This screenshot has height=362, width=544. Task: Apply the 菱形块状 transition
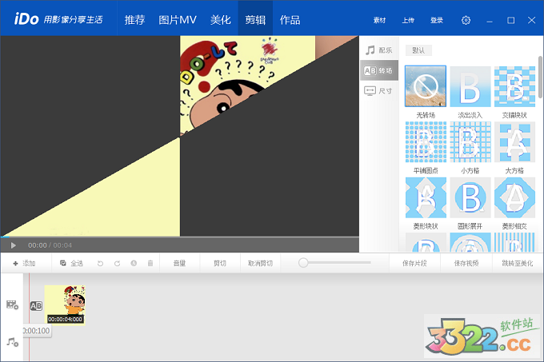[426, 197]
